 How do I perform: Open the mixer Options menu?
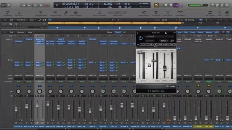coord(21,32)
